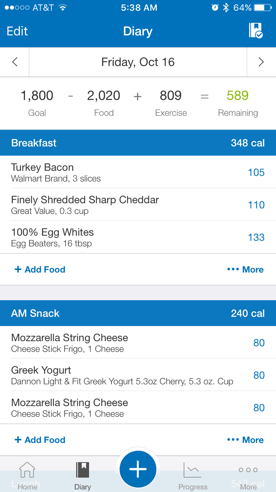The width and height of the screenshot is (276, 492).
Task: Tap the Breakfast section header
Action: [138, 143]
